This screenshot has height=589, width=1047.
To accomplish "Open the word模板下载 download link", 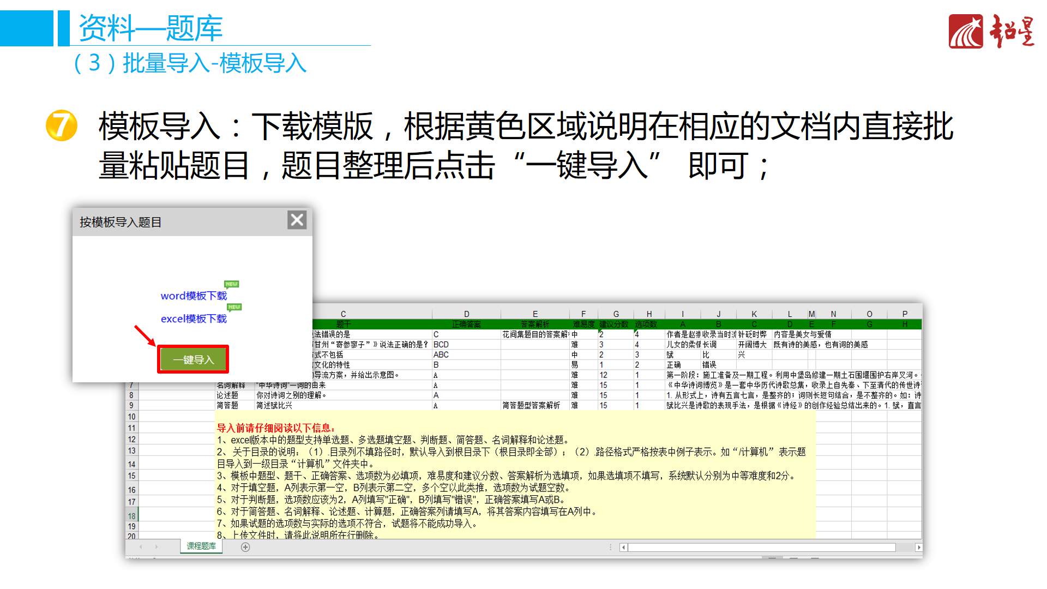I will coord(194,296).
